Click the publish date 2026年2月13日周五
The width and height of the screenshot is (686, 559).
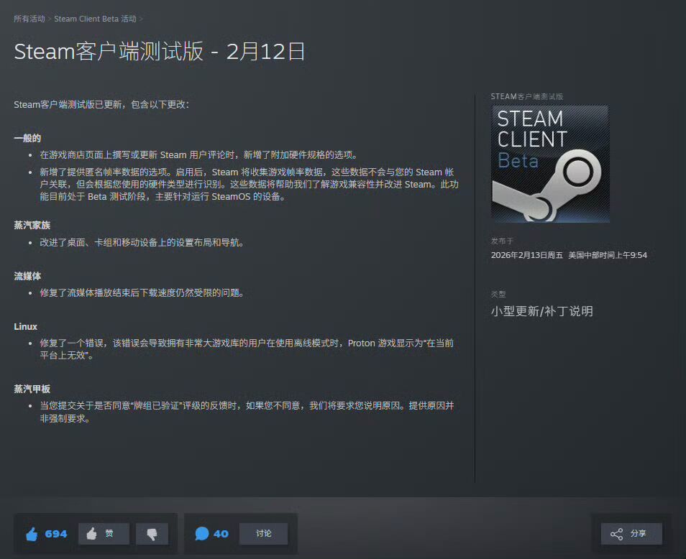(527, 255)
